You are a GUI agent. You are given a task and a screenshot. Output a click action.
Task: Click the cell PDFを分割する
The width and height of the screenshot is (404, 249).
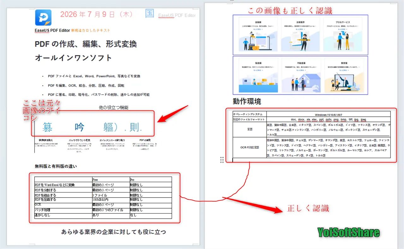tap(63, 190)
